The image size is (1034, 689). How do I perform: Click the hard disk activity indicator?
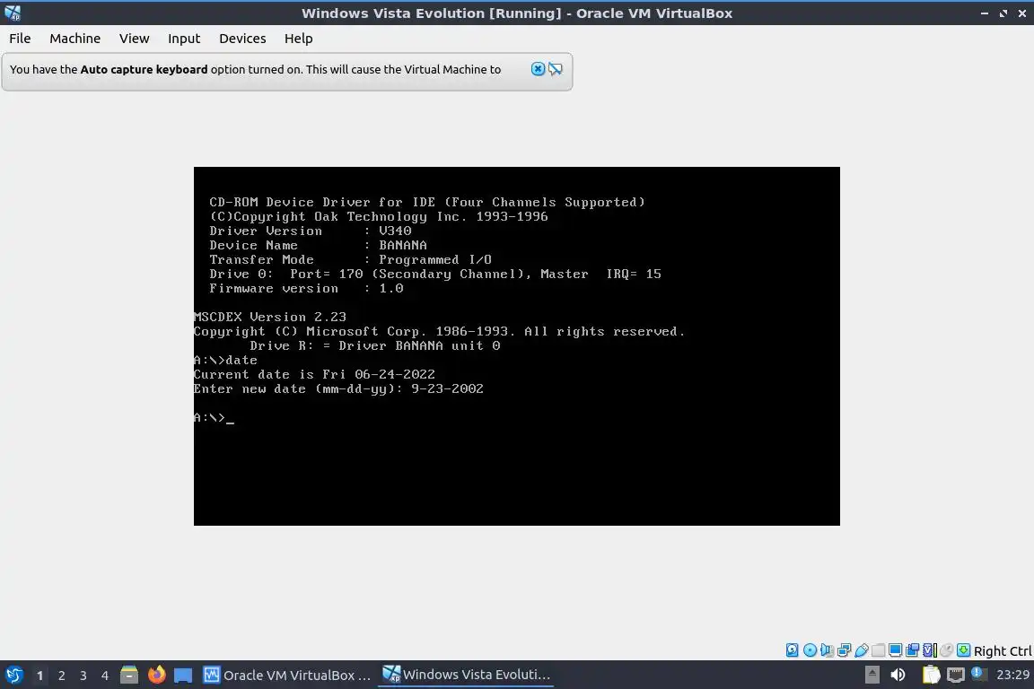pyautogui.click(x=792, y=650)
